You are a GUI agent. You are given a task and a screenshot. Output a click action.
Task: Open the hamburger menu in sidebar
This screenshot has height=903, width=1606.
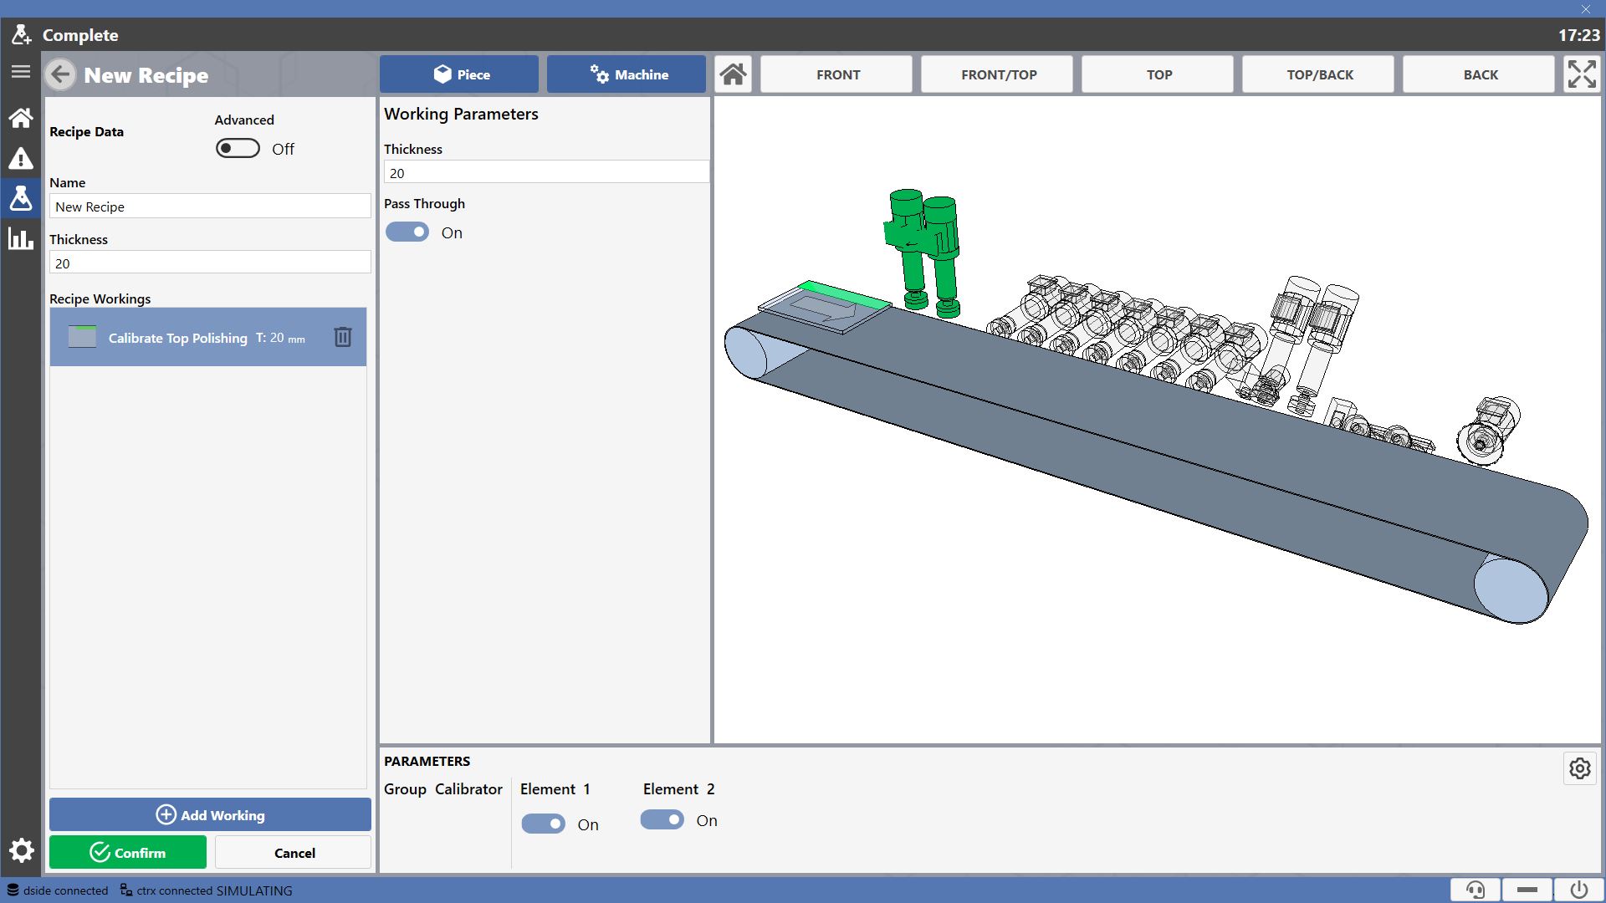(x=21, y=72)
